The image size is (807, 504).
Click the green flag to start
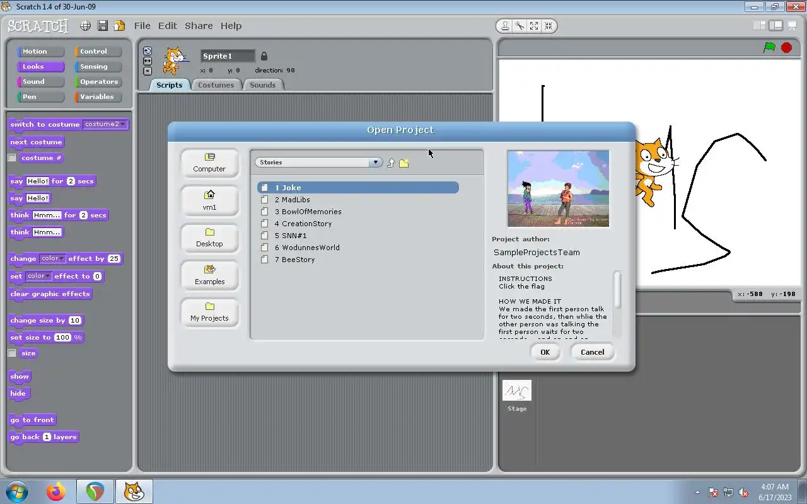(769, 47)
